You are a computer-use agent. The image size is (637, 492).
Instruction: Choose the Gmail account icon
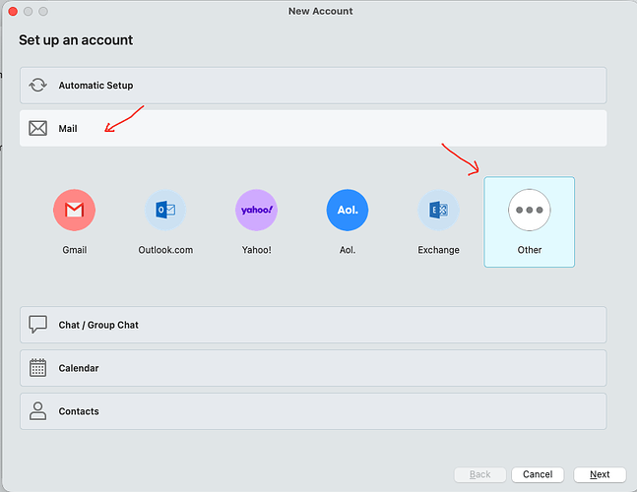coord(75,210)
